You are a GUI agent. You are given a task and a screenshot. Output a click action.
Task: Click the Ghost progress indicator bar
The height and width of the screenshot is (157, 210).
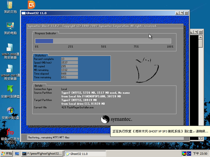[x=103, y=41]
